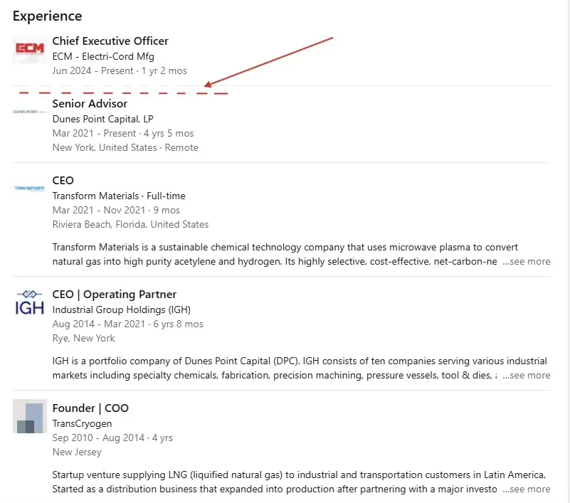Click the ECM company logo icon
Screen dimensions: 570x503
point(30,48)
